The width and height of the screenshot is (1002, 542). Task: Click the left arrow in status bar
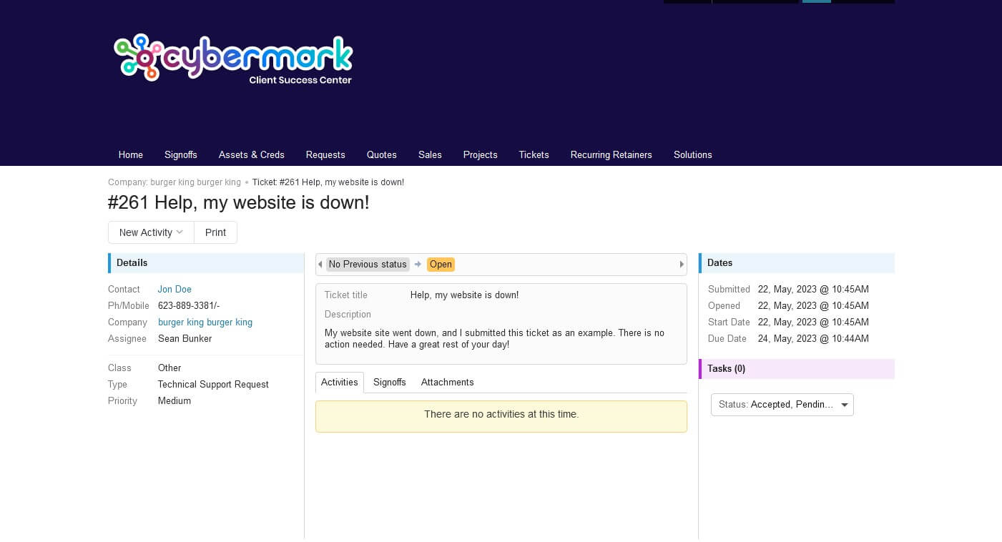(x=320, y=265)
